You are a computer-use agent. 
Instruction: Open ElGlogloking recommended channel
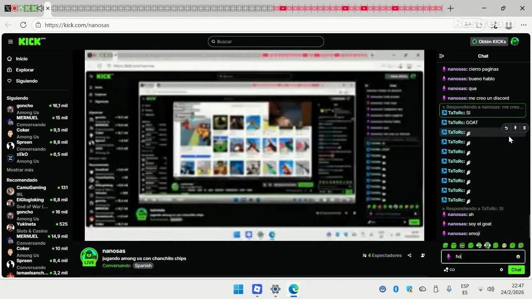(37, 203)
